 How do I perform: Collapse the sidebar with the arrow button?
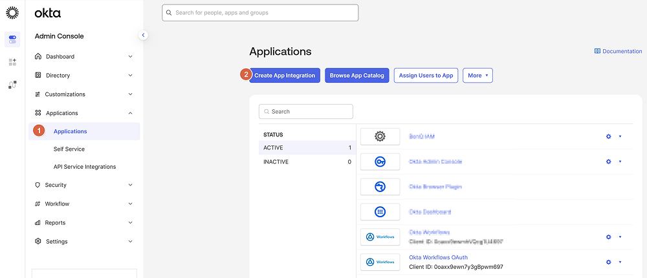click(x=144, y=35)
